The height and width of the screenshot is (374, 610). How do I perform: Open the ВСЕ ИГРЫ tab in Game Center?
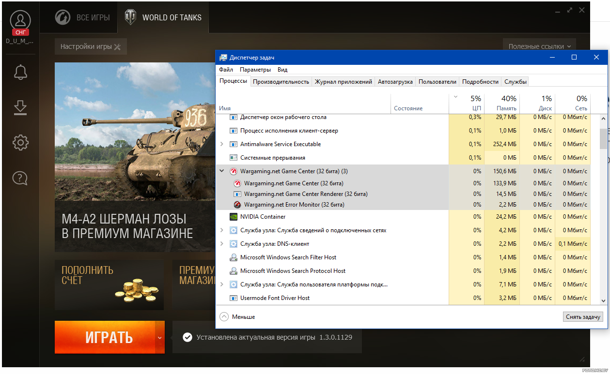pos(83,18)
